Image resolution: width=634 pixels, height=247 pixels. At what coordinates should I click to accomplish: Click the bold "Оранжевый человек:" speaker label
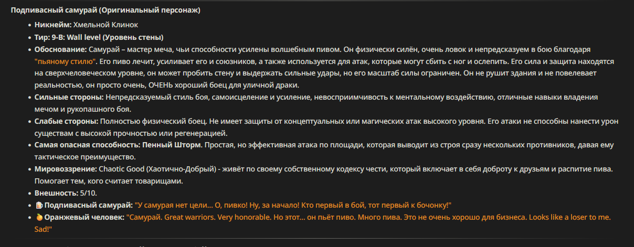click(x=84, y=217)
